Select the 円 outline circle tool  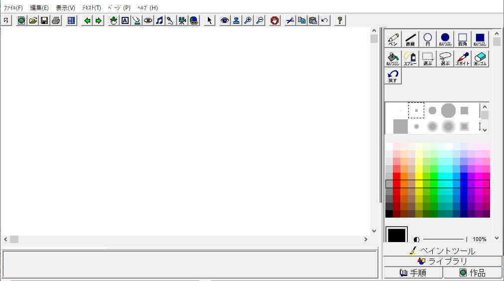[x=428, y=39]
